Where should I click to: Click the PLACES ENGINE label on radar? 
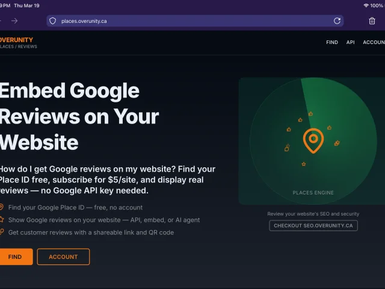[313, 193]
